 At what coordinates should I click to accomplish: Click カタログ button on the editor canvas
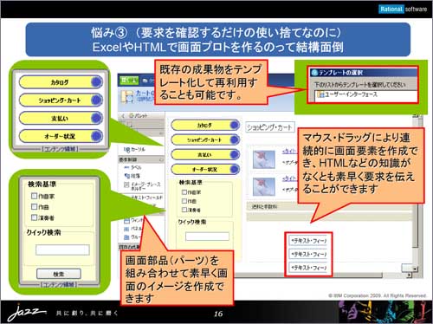pos(205,125)
